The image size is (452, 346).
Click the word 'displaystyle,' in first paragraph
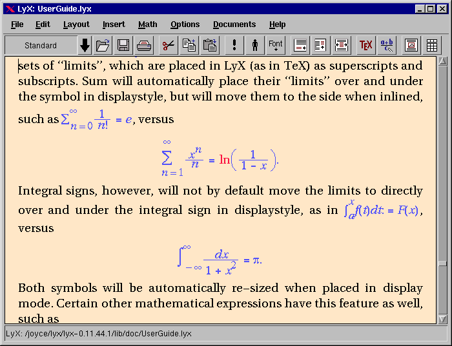pyautogui.click(x=132, y=97)
